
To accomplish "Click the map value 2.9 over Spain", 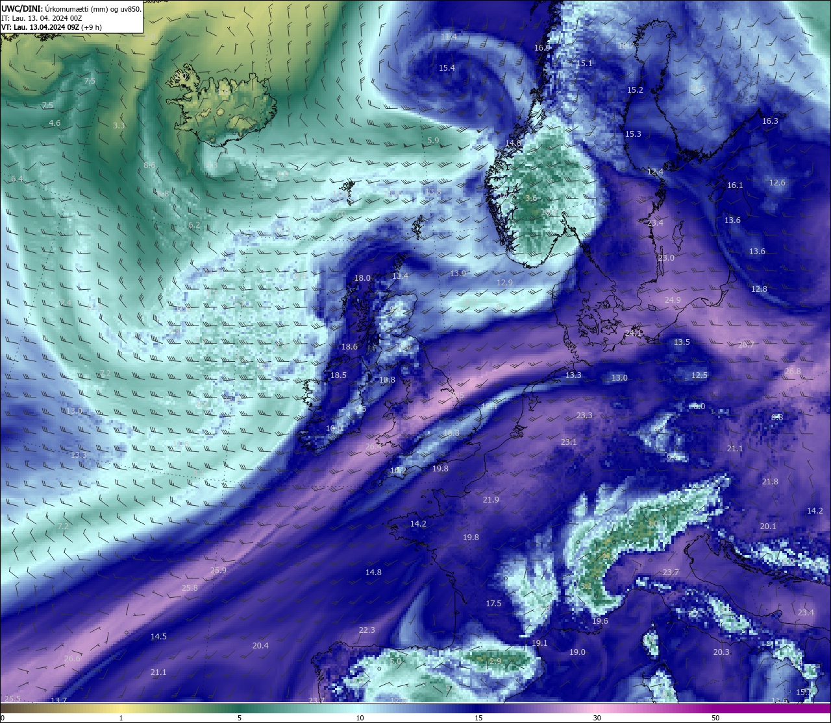I will point(495,661).
